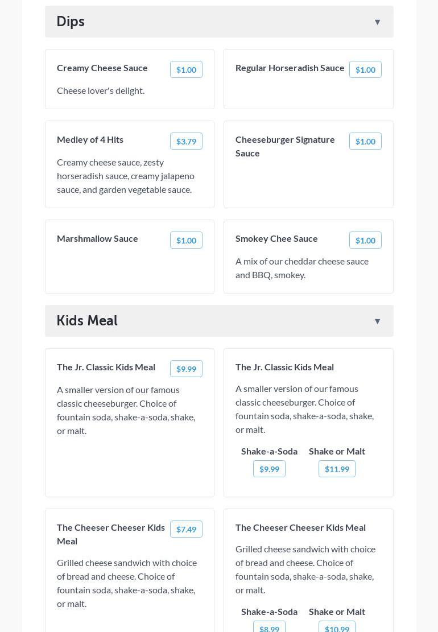Open the Creamy Cheese Sauce item title

(x=102, y=68)
